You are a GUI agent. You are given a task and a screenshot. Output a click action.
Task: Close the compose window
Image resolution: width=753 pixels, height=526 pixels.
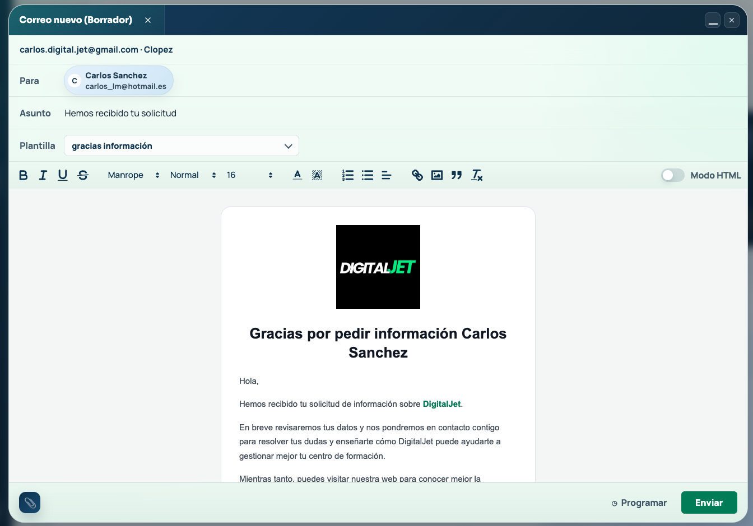click(732, 20)
